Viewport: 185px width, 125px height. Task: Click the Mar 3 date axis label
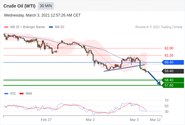tap(134, 120)
